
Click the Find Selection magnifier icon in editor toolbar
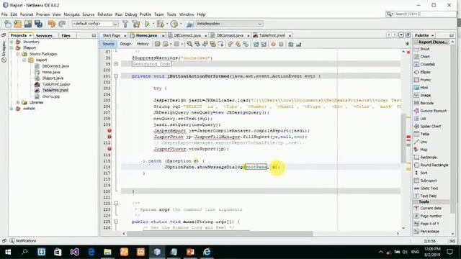click(189, 44)
